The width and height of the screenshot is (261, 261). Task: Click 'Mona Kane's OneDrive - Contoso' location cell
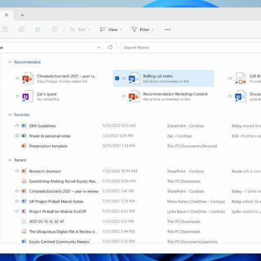pyautogui.click(x=196, y=201)
